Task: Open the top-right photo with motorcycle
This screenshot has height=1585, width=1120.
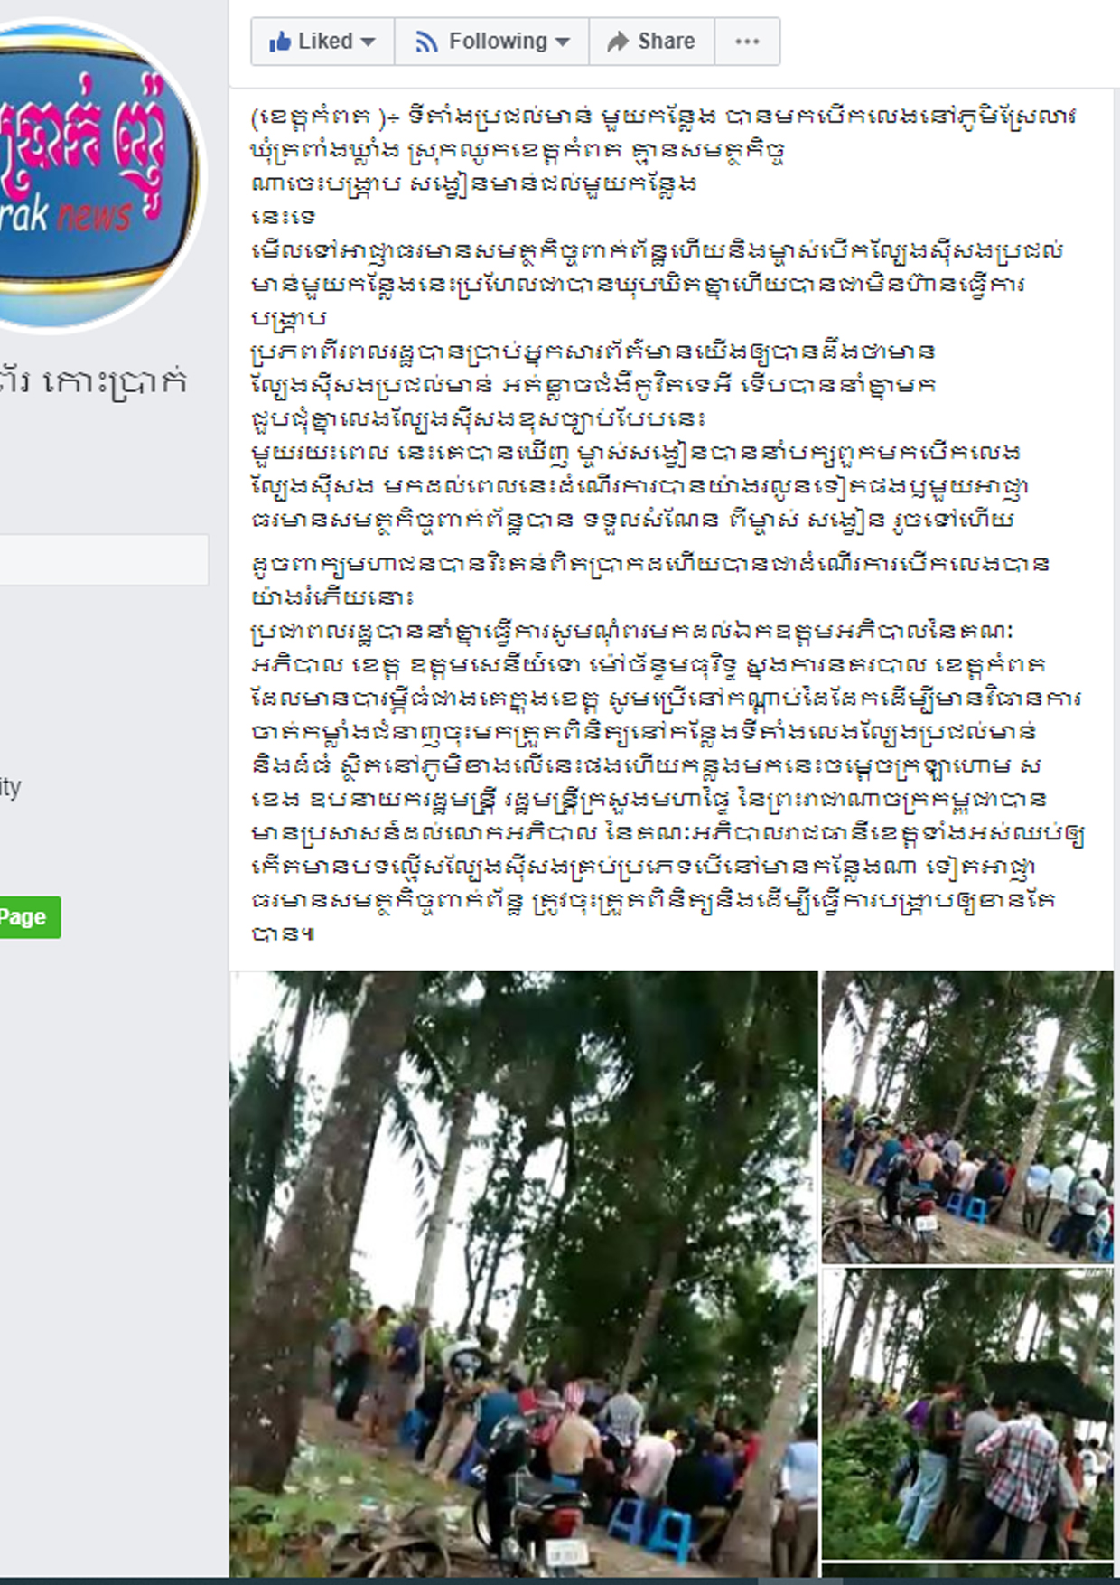Action: pos(967,1117)
